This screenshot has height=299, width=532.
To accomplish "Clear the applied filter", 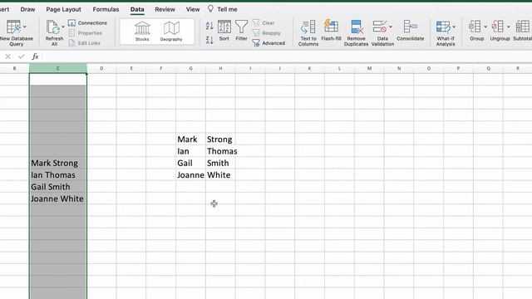I will pos(264,22).
